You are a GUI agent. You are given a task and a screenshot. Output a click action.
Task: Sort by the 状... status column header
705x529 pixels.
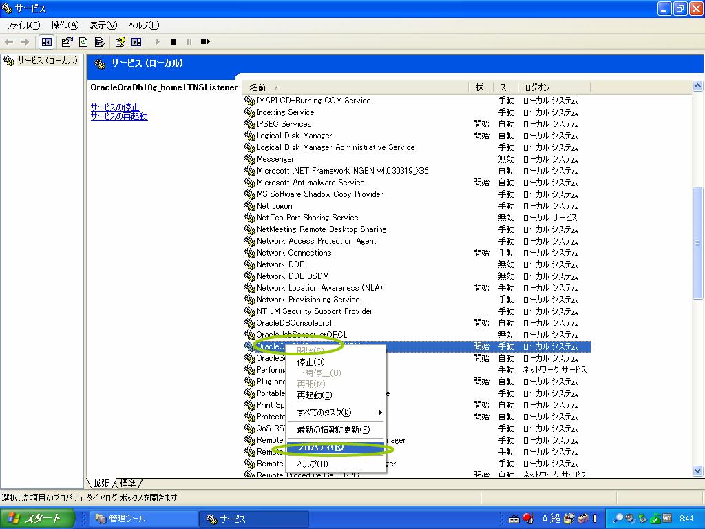pos(481,87)
